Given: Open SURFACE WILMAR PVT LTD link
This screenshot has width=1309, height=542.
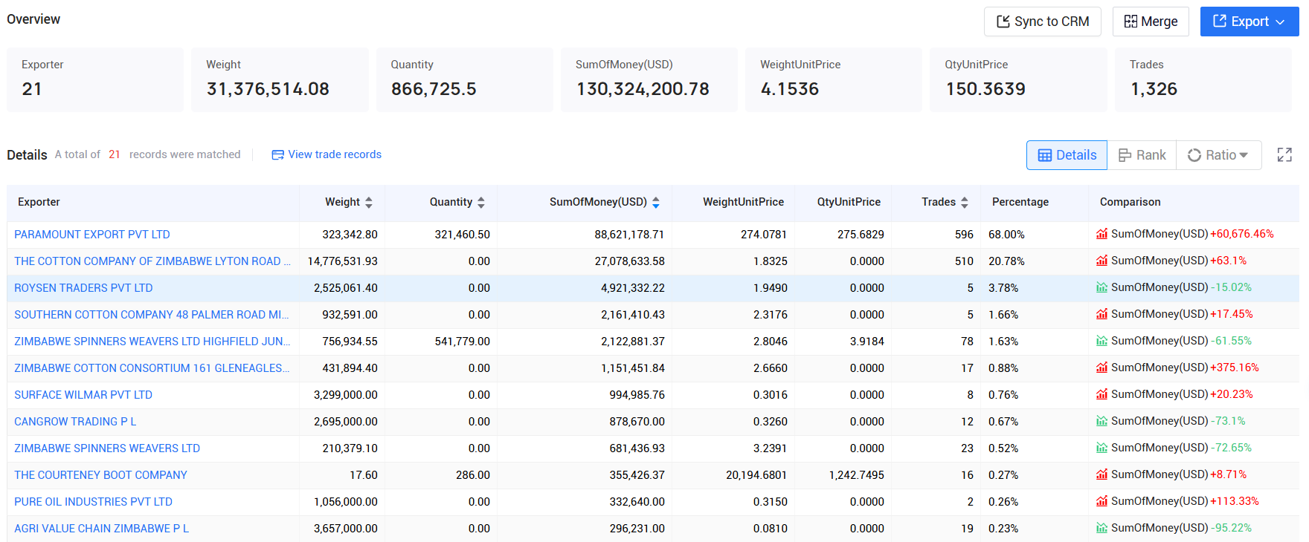Looking at the screenshot, I should click(x=83, y=395).
